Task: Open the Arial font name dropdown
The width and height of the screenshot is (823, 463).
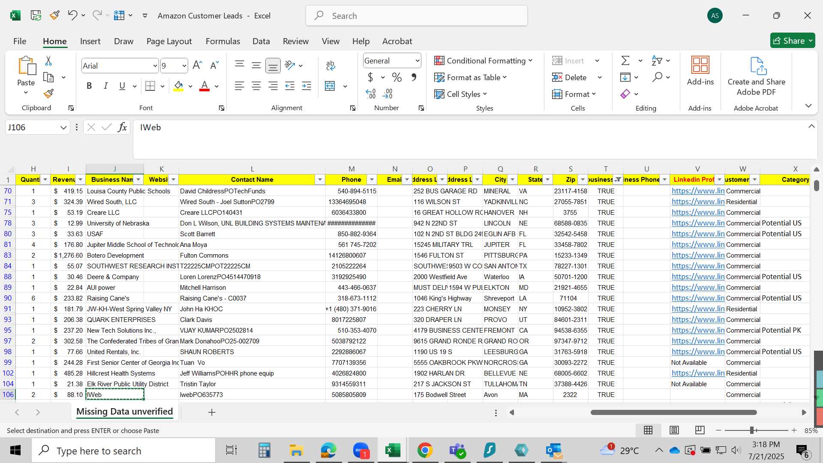Action: coord(155,66)
